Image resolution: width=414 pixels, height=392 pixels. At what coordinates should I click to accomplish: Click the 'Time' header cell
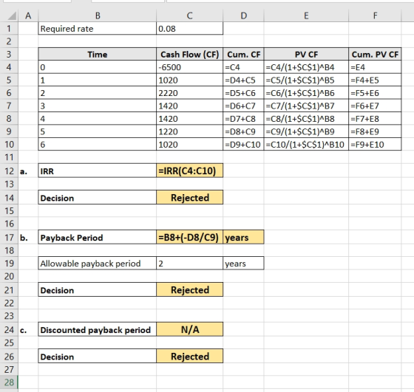pyautogui.click(x=98, y=55)
